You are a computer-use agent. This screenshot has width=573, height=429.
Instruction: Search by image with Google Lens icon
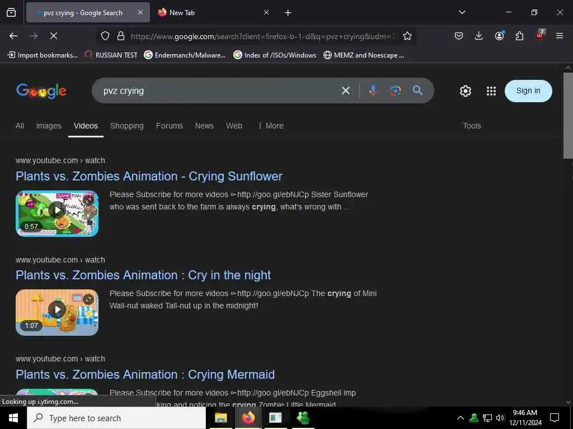tap(395, 90)
